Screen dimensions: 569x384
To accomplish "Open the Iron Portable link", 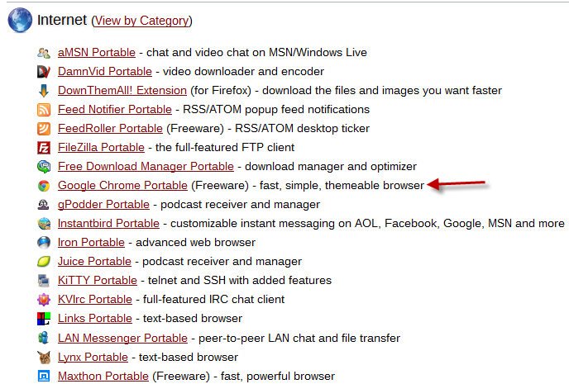I will 91,242.
